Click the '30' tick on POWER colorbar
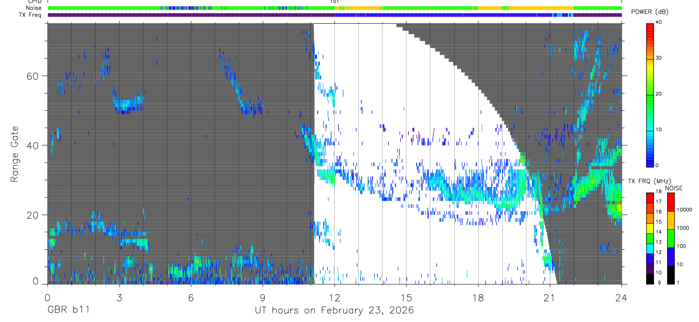Image resolution: width=699 pixels, height=322 pixels. click(660, 58)
